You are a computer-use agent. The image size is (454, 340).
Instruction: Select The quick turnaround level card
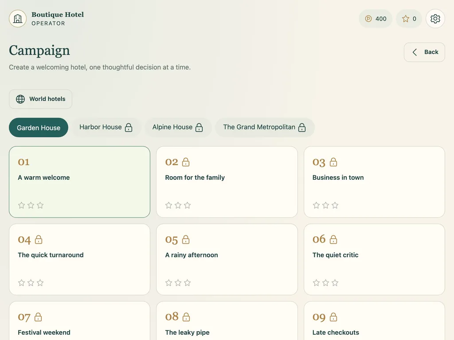(x=80, y=259)
